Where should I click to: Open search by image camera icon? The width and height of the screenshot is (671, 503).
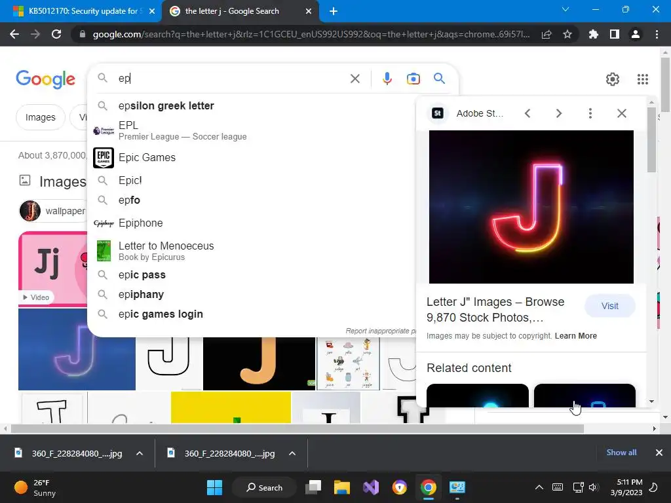pyautogui.click(x=413, y=79)
